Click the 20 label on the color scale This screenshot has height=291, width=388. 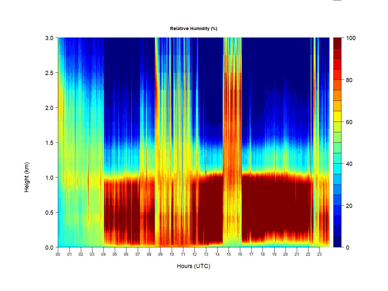(349, 206)
